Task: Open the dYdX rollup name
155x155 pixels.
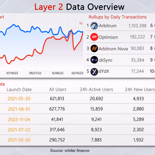Action: pos(104,71)
